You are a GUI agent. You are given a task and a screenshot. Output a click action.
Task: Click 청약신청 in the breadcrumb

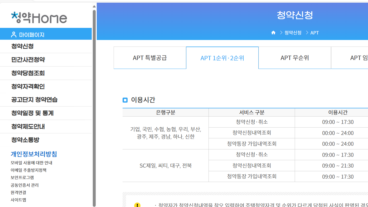tap(293, 33)
